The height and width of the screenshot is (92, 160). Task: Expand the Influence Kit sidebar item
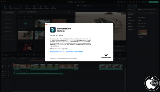tap(8, 27)
